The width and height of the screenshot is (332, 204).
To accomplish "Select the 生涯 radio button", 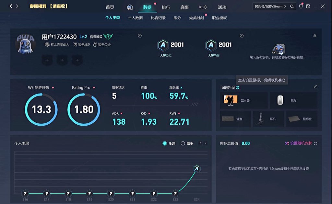I will coord(164,143).
